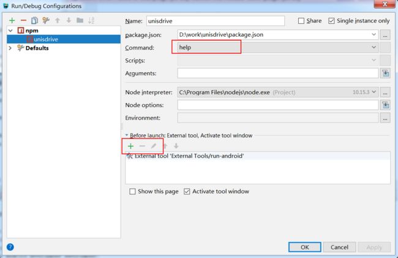Remove the selected Before launch task
The image size is (398, 258).
coord(142,146)
